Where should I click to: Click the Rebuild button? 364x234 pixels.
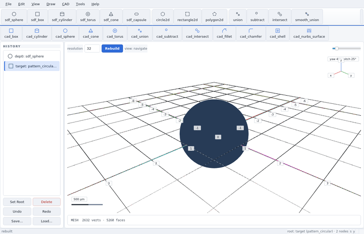tap(112, 48)
